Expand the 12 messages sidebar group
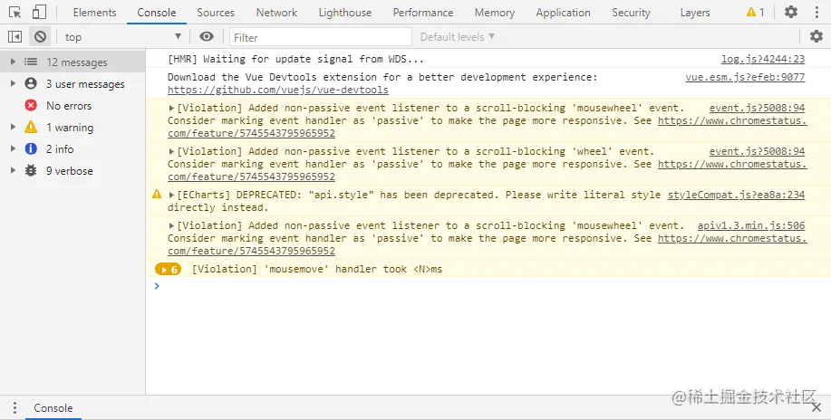The height and width of the screenshot is (420, 831). 14,62
